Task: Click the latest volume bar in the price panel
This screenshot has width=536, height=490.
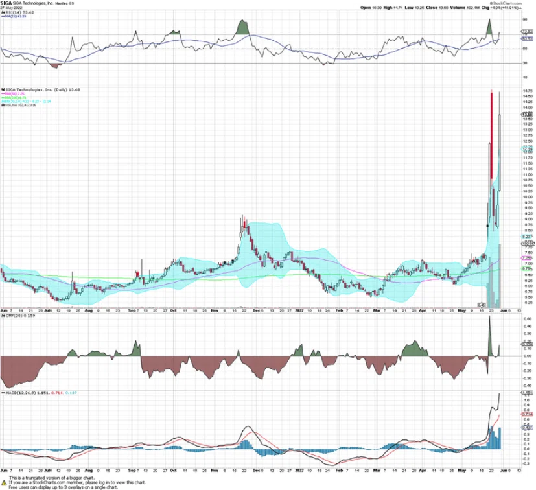Action: click(500, 275)
